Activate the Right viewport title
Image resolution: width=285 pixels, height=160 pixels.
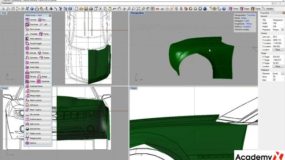pyautogui.click(x=134, y=88)
